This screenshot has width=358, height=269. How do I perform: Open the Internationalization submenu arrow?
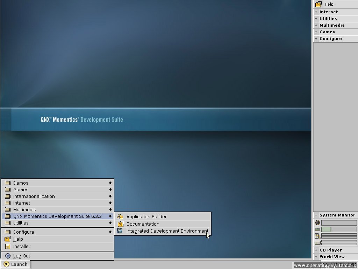click(x=110, y=196)
